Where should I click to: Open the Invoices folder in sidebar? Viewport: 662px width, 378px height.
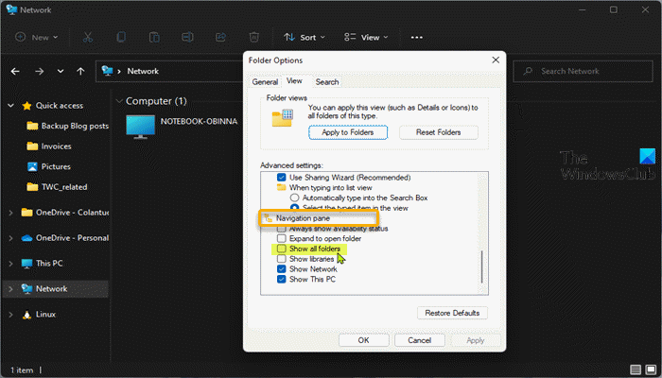point(55,146)
